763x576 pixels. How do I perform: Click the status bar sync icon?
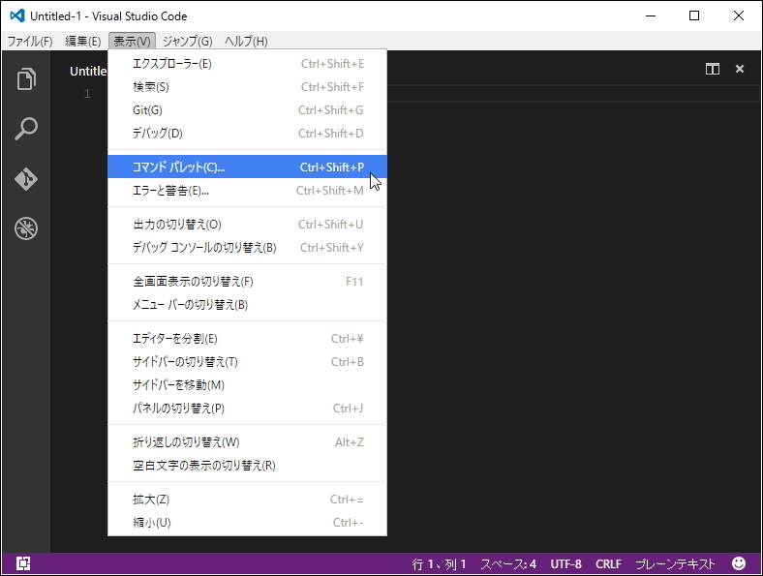click(x=23, y=563)
